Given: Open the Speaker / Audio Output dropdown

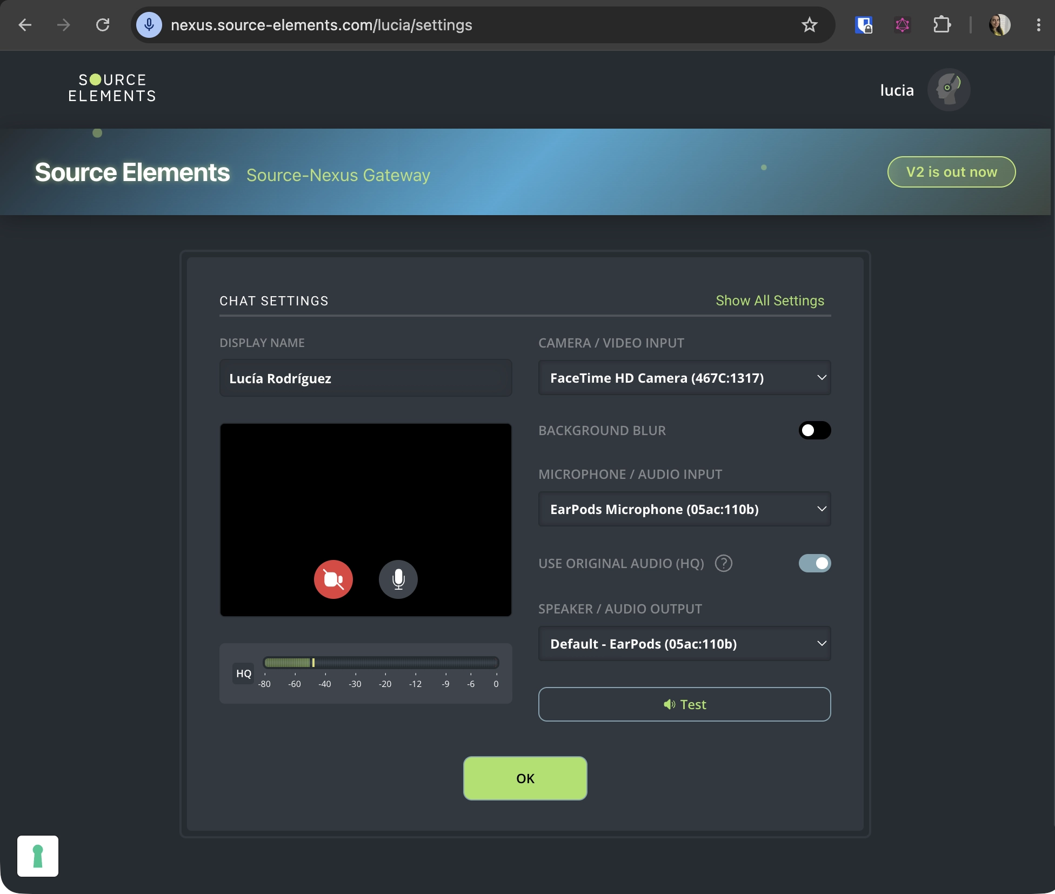Looking at the screenshot, I should [x=684, y=644].
